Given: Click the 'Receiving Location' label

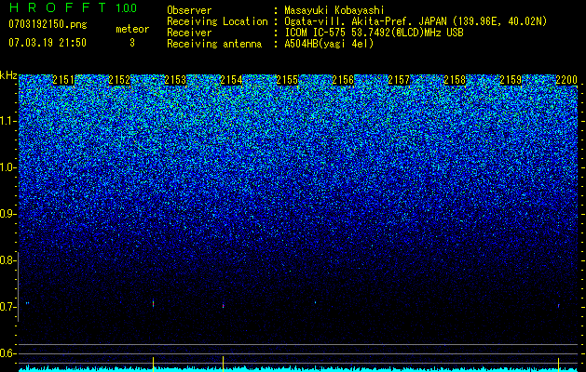Looking at the screenshot, I should click(217, 21).
